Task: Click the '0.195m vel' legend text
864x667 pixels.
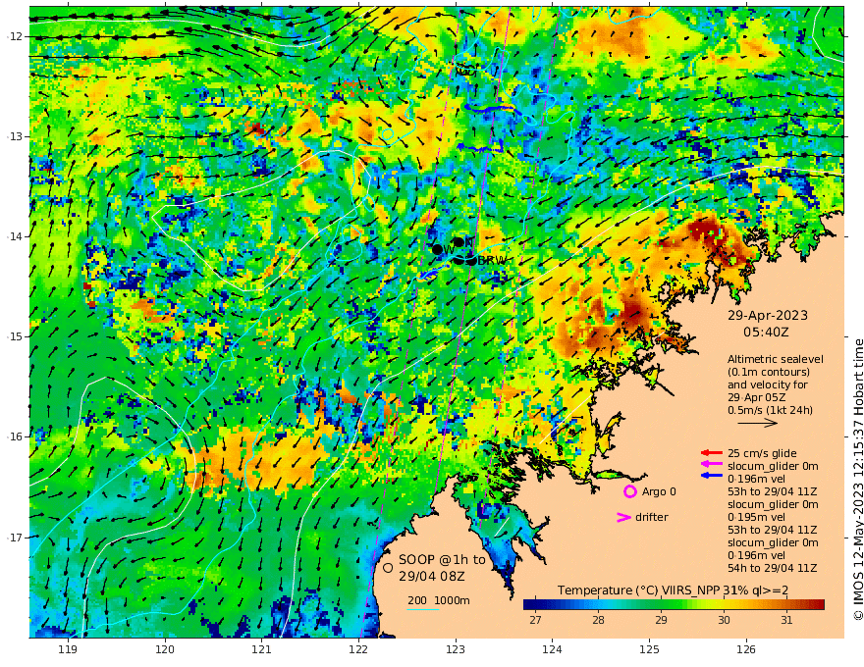Action: (756, 517)
